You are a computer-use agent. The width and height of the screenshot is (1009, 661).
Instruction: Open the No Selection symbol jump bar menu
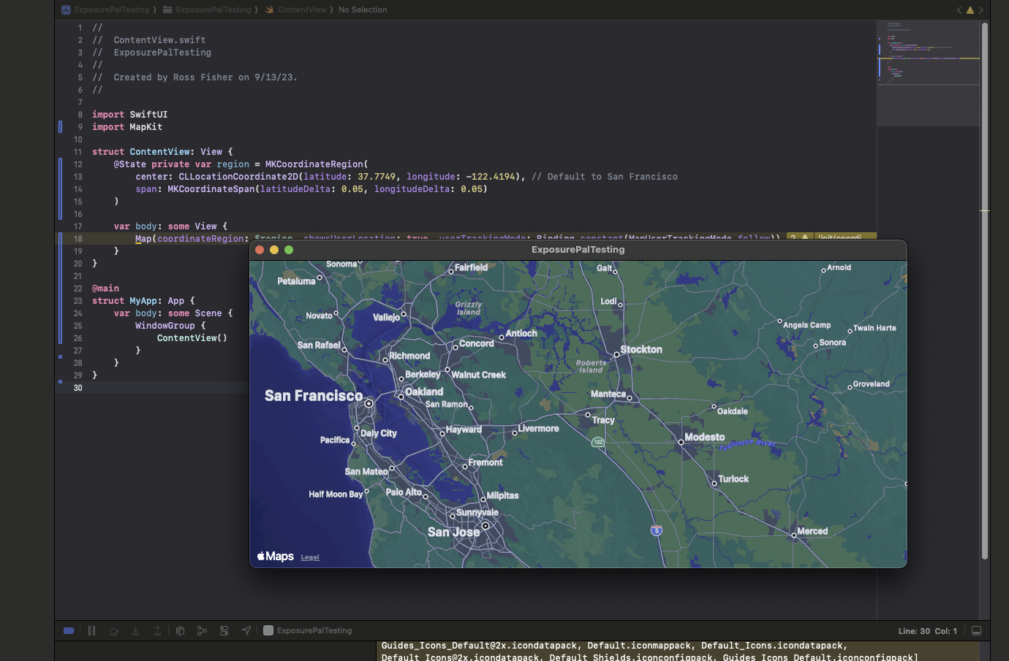(363, 9)
